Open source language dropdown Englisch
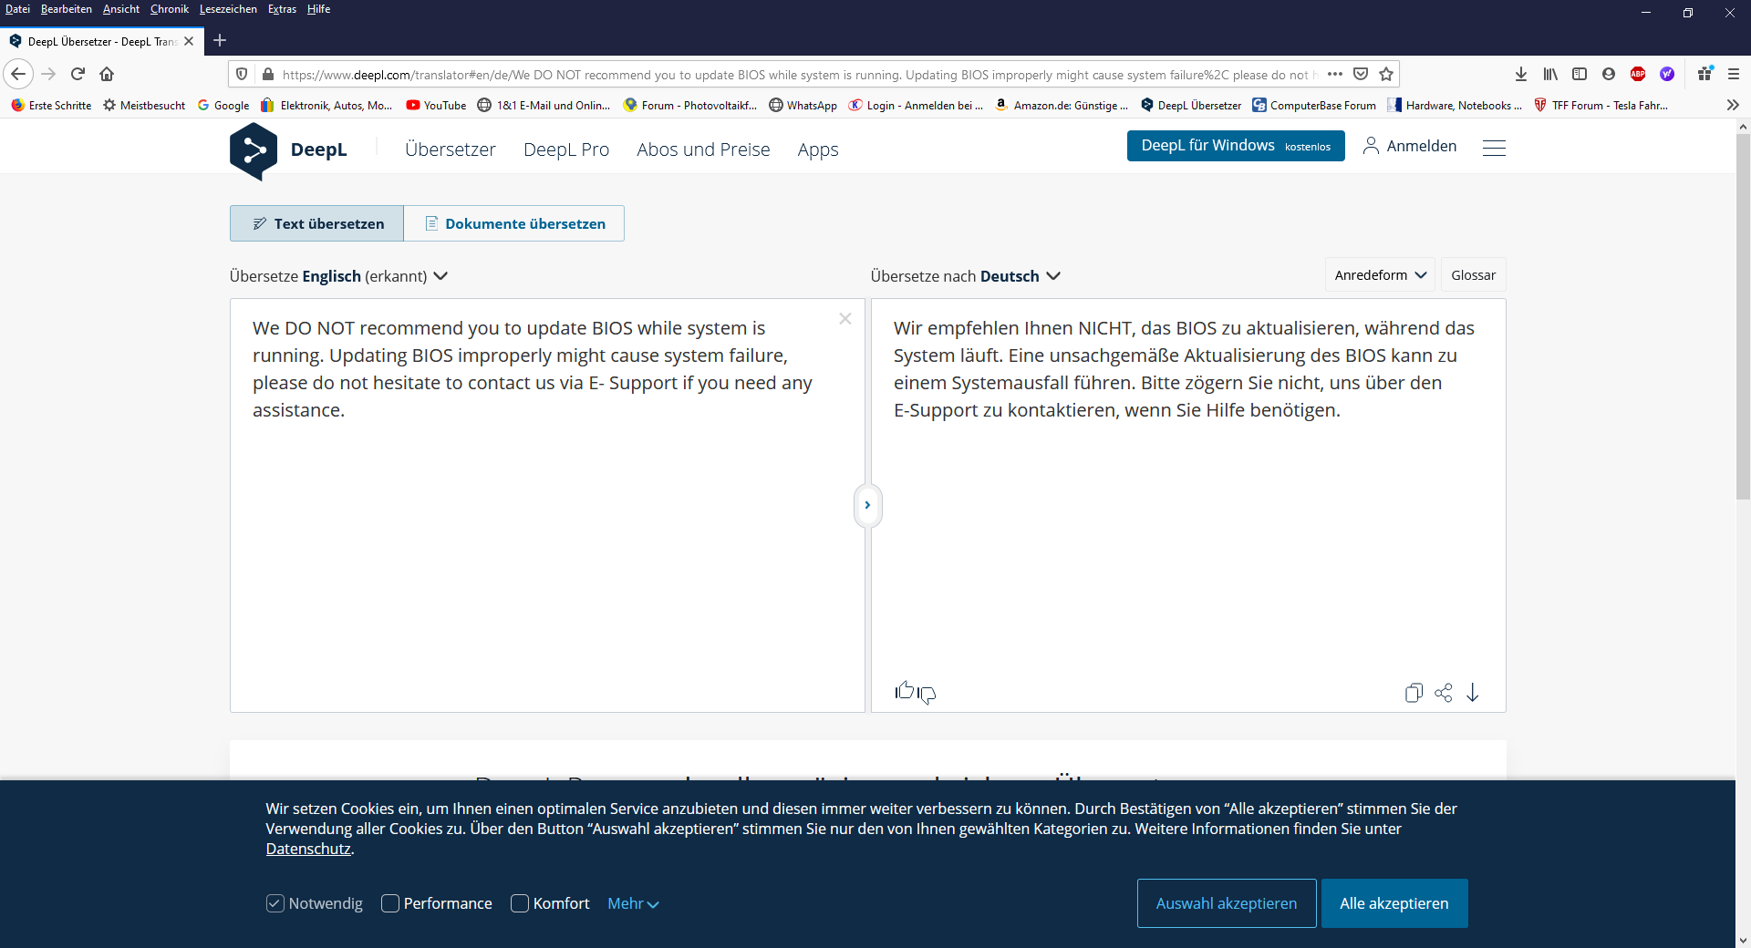 (x=338, y=275)
